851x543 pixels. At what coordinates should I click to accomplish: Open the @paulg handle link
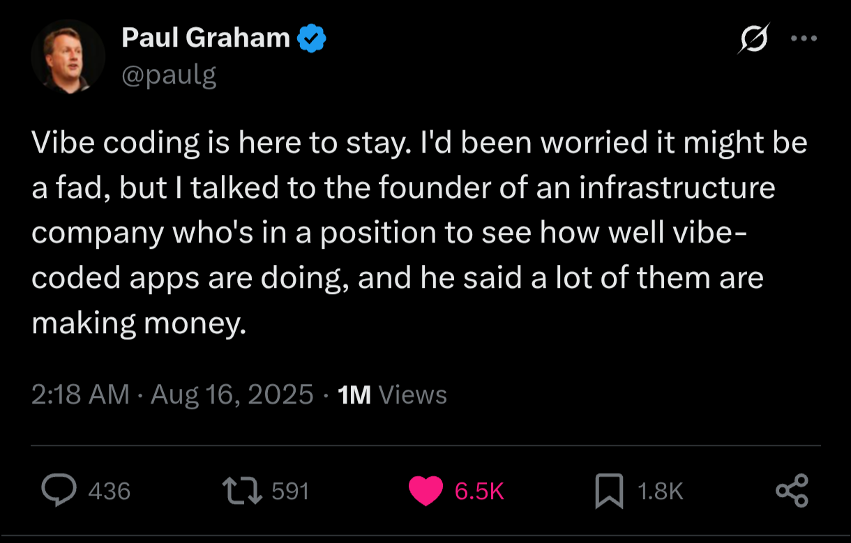(x=169, y=75)
